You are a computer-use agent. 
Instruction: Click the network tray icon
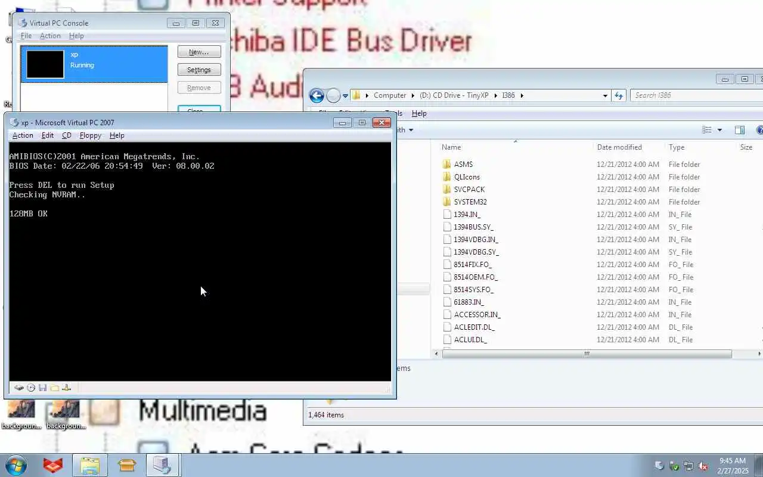tap(688, 466)
